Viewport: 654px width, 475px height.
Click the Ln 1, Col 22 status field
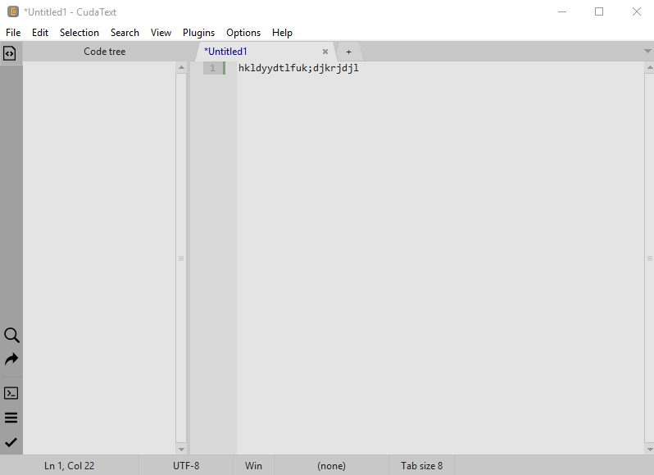tap(69, 465)
